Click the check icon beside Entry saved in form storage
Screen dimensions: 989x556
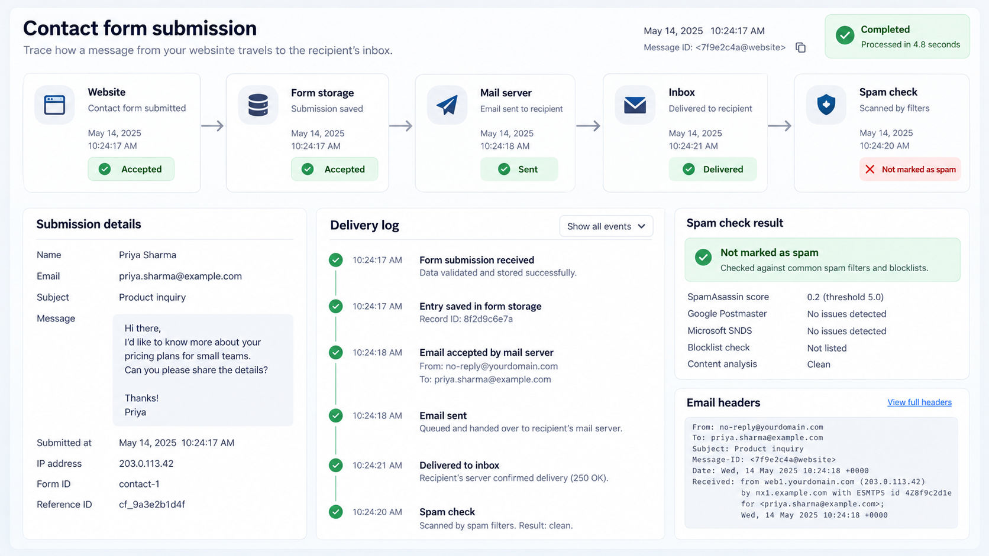coord(335,306)
